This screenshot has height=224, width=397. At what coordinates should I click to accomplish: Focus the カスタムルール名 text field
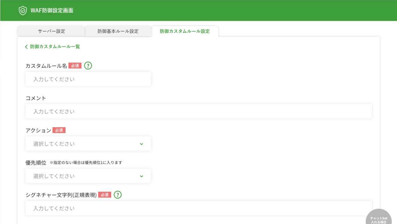click(x=88, y=79)
